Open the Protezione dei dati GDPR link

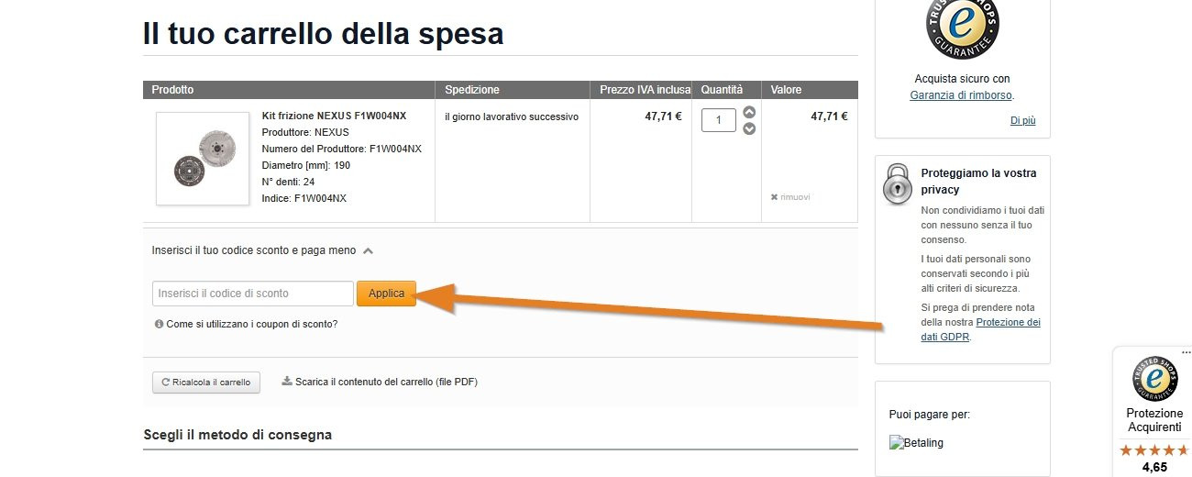click(x=981, y=330)
